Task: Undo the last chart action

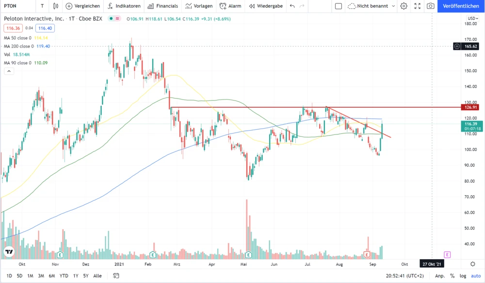Action: (x=292, y=6)
